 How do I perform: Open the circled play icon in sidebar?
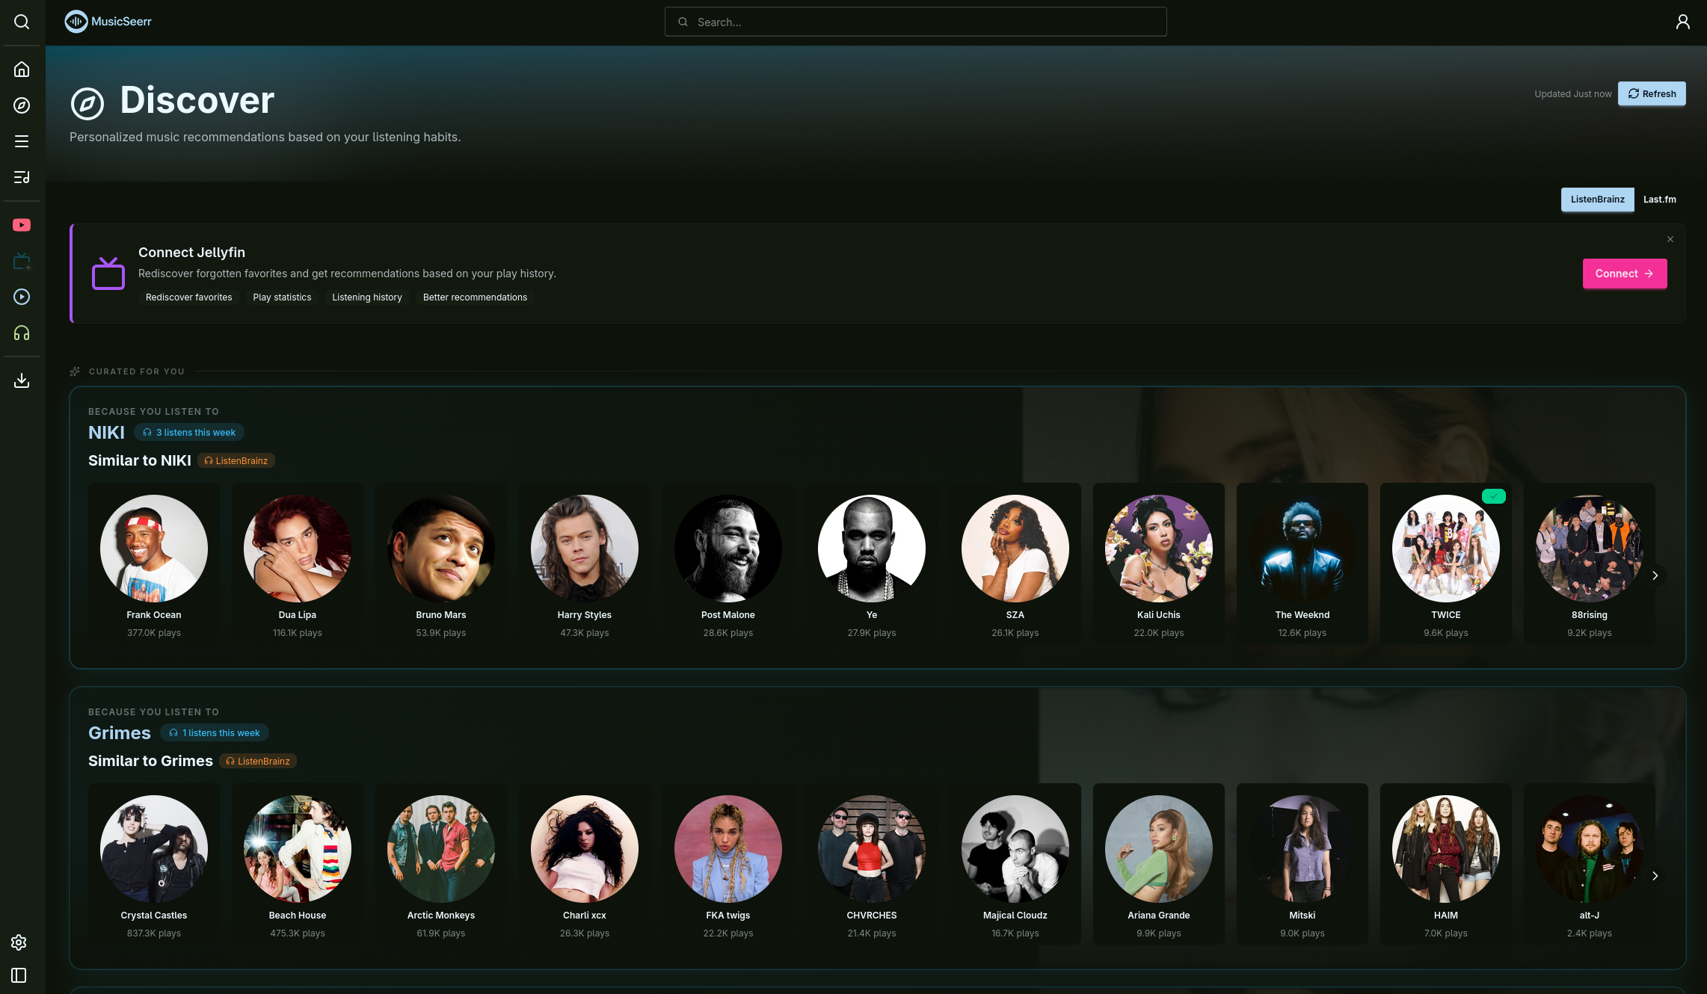pos(22,297)
